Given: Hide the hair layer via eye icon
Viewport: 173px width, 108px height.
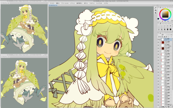Looking at the screenshot, I should [158, 63].
